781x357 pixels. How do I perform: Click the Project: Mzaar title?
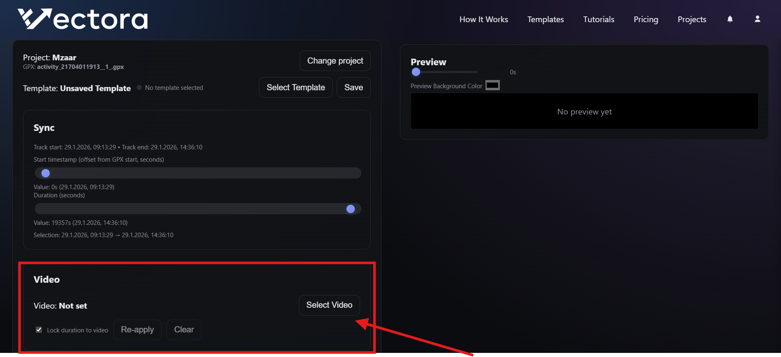point(50,57)
